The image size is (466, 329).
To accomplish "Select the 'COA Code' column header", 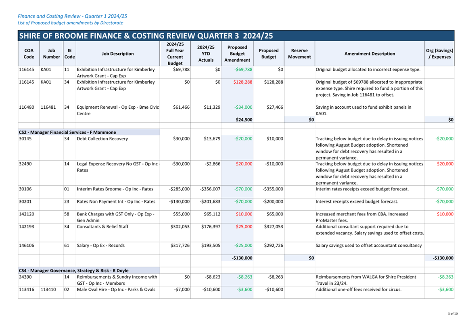I will (29, 54).
